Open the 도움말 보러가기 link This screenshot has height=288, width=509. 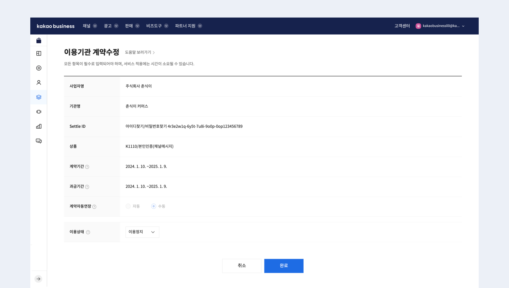coord(140,52)
